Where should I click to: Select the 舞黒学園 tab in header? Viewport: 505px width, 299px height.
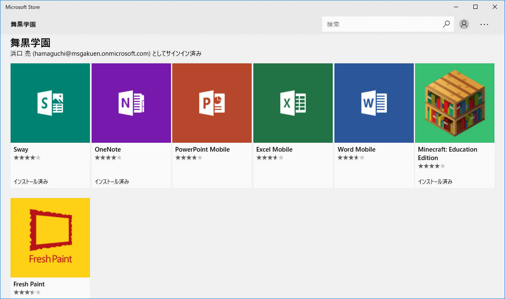23,24
